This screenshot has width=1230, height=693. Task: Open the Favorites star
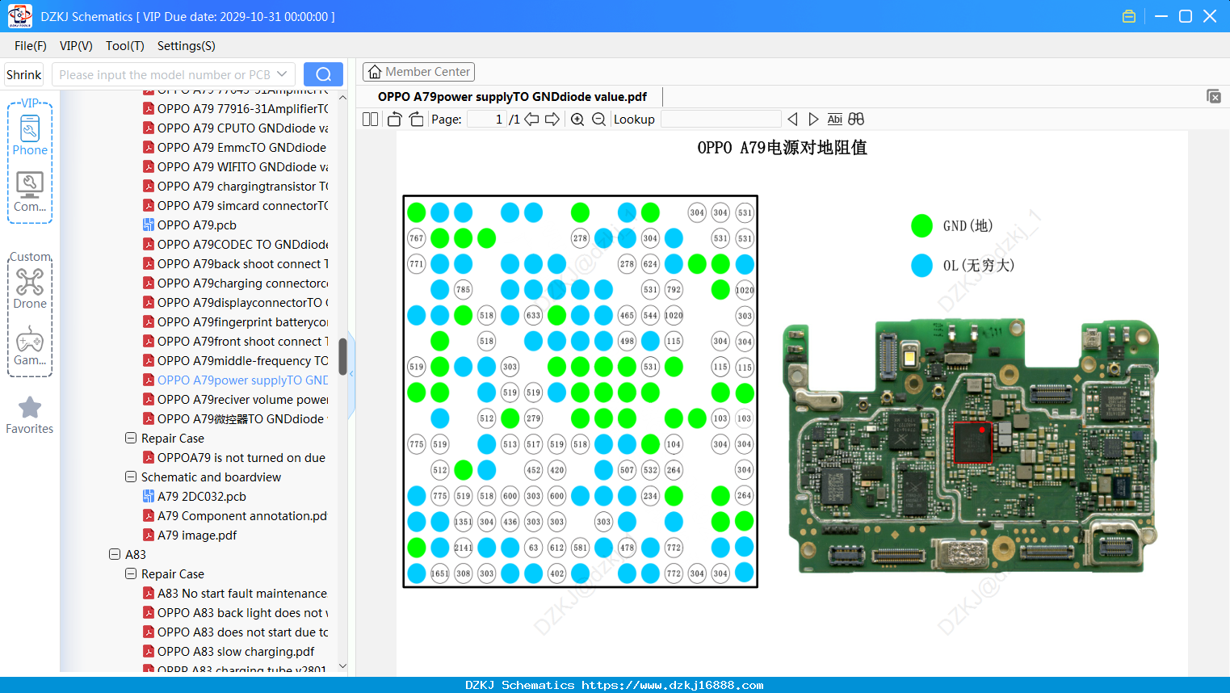[x=30, y=415]
